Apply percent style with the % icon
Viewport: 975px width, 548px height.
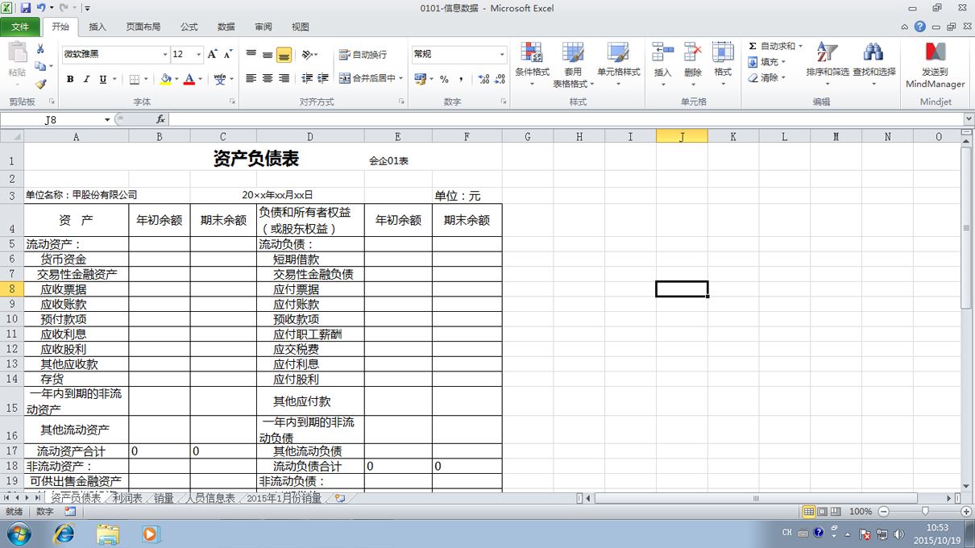tap(444, 79)
